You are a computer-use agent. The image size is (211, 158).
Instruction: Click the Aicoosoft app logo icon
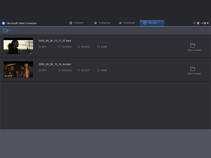click(x=3, y=23)
